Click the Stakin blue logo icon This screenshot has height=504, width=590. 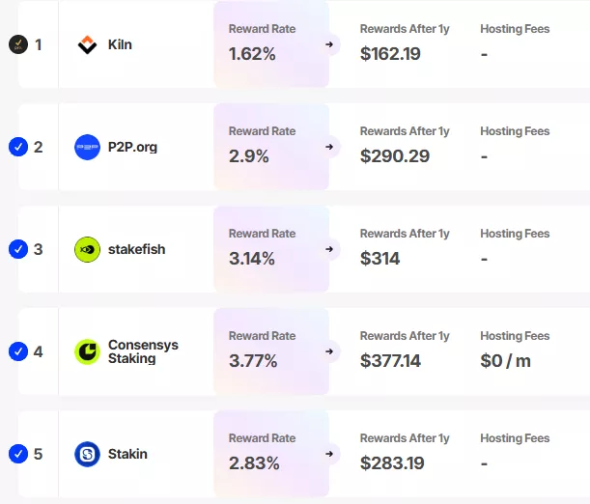(87, 454)
